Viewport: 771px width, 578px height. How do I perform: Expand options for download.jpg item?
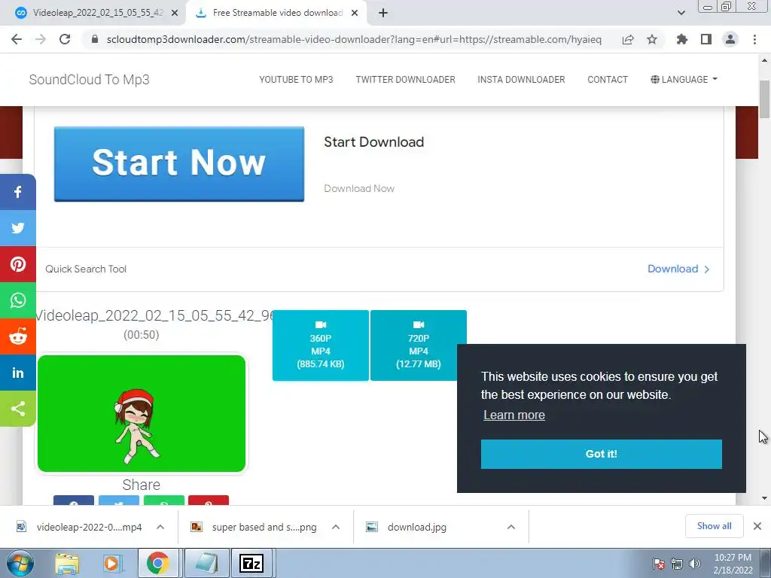point(511,527)
